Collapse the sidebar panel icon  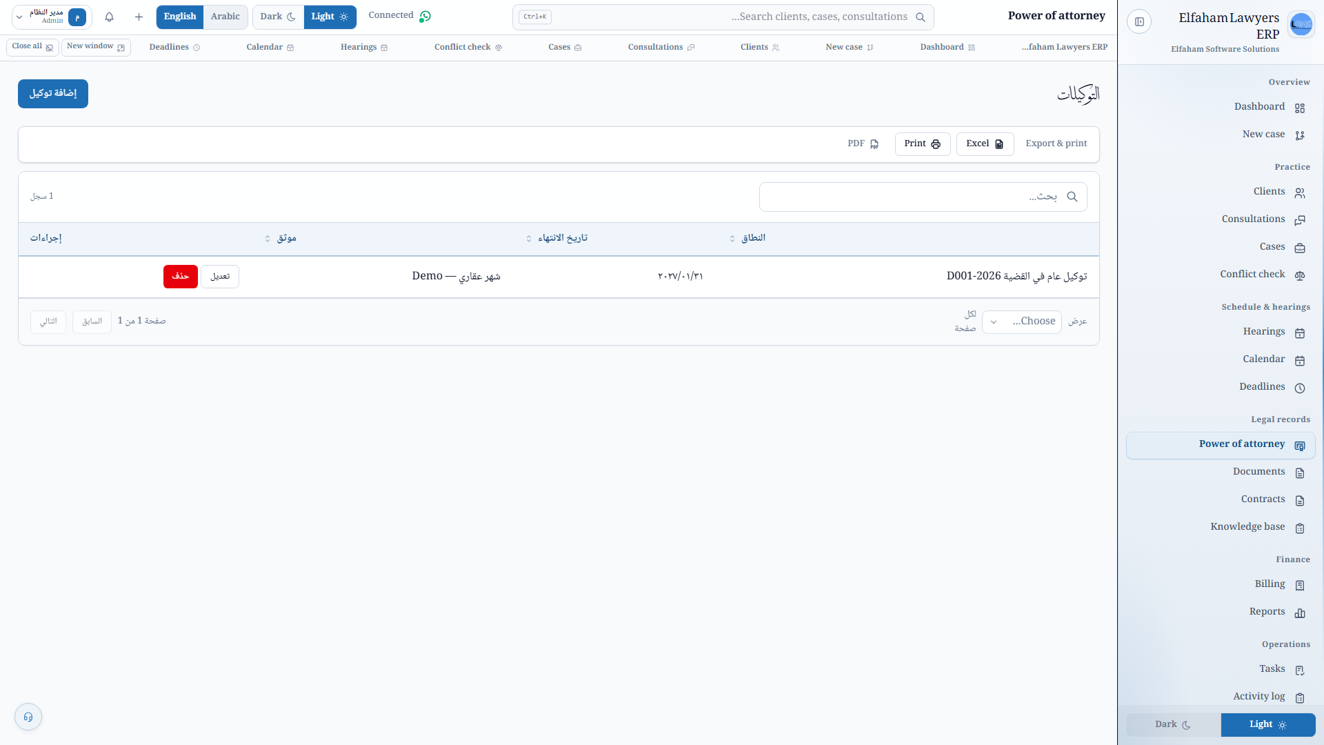point(1139,22)
